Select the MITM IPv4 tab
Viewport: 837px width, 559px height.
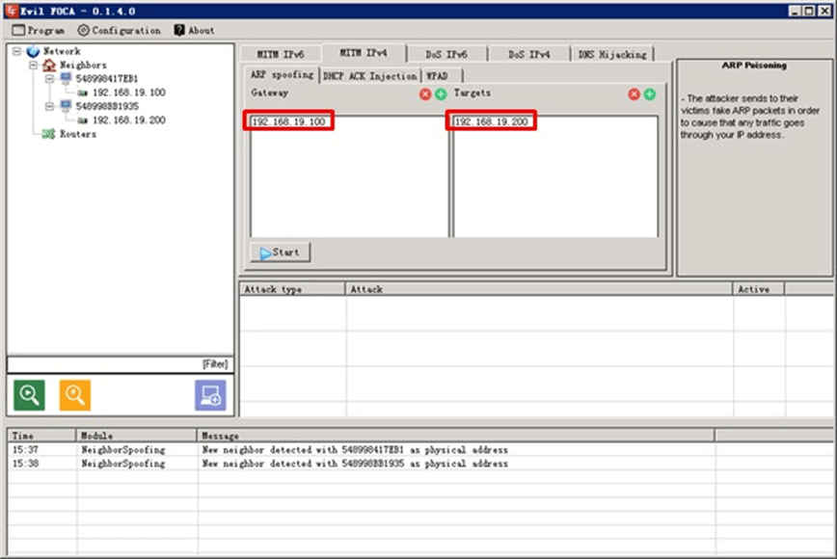pos(364,53)
